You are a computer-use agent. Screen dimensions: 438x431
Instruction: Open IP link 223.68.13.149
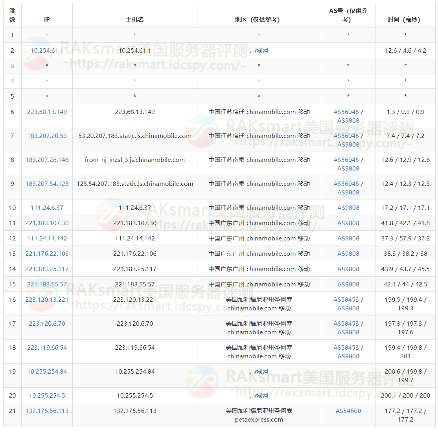[47, 112]
